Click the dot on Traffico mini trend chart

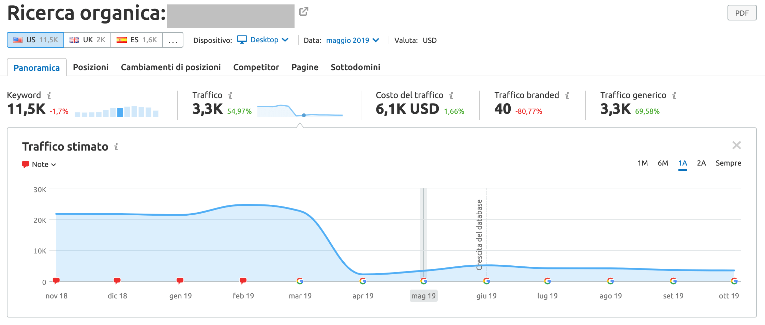click(304, 115)
